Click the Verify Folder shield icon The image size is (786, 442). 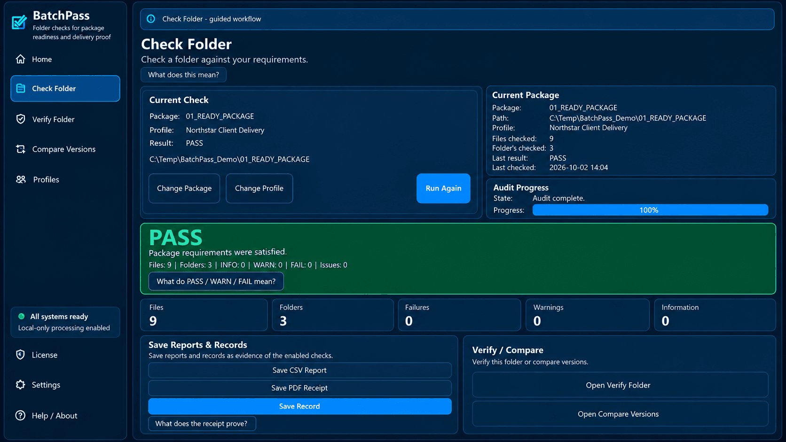click(x=21, y=119)
